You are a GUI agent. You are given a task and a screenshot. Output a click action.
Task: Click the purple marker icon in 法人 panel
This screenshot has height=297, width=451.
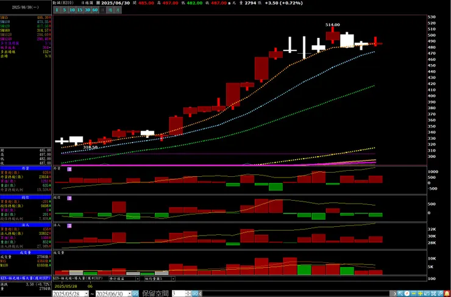tap(69, 226)
